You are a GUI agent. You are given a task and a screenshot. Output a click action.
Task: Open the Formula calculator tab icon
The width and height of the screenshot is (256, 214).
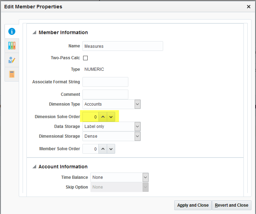coord(12,74)
